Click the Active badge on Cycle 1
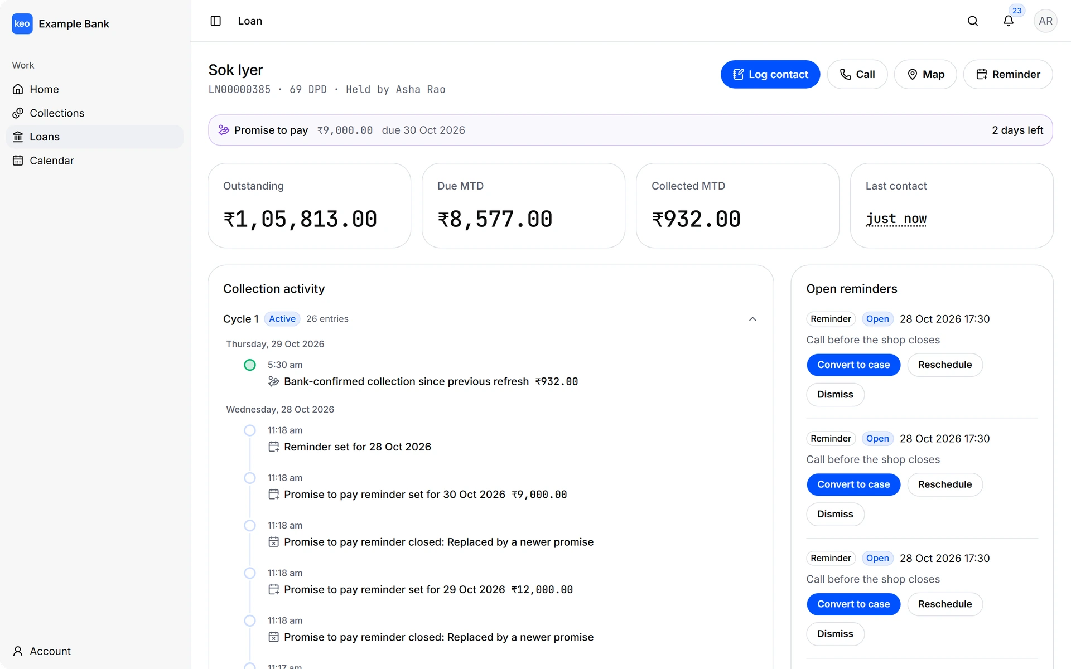This screenshot has width=1071, height=669. (x=282, y=319)
